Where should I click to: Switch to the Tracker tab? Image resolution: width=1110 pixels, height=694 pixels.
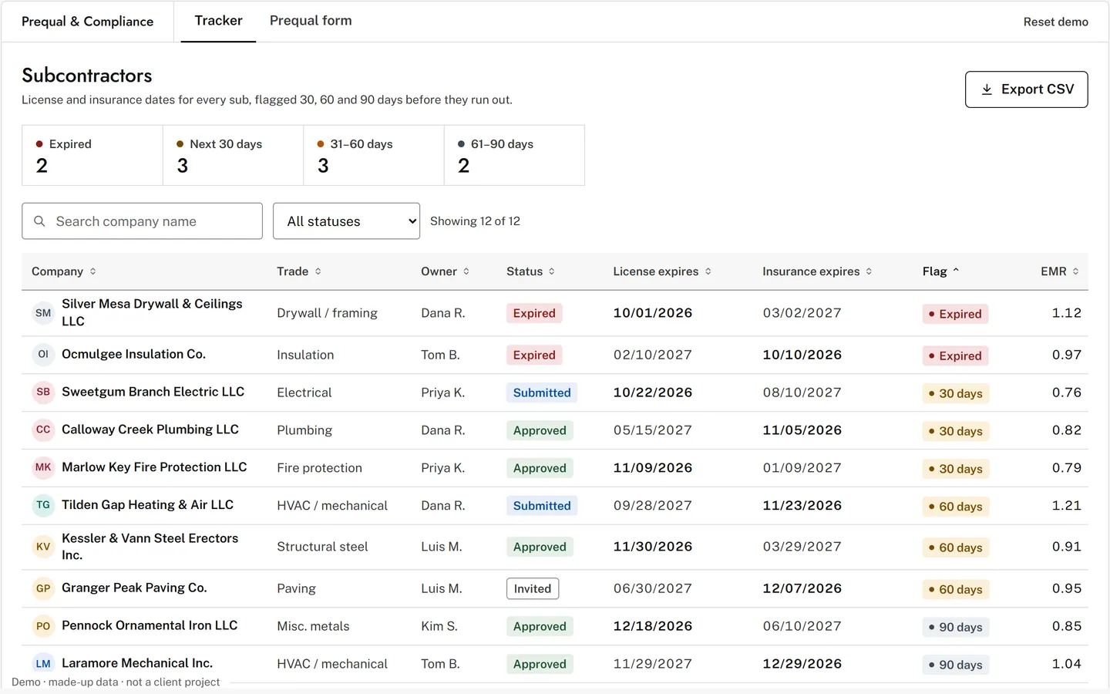click(x=218, y=21)
